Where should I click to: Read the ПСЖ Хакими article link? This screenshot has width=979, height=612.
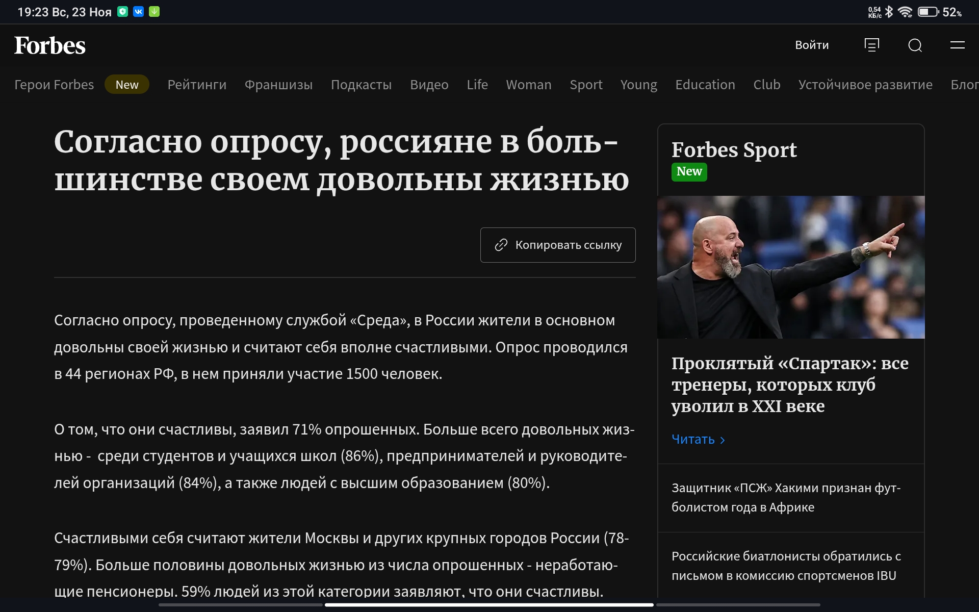786,497
